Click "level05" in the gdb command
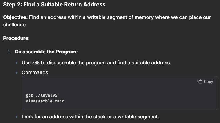Image resolution: width=220 pixels, height=123 pixels. pyautogui.click(x=49, y=95)
